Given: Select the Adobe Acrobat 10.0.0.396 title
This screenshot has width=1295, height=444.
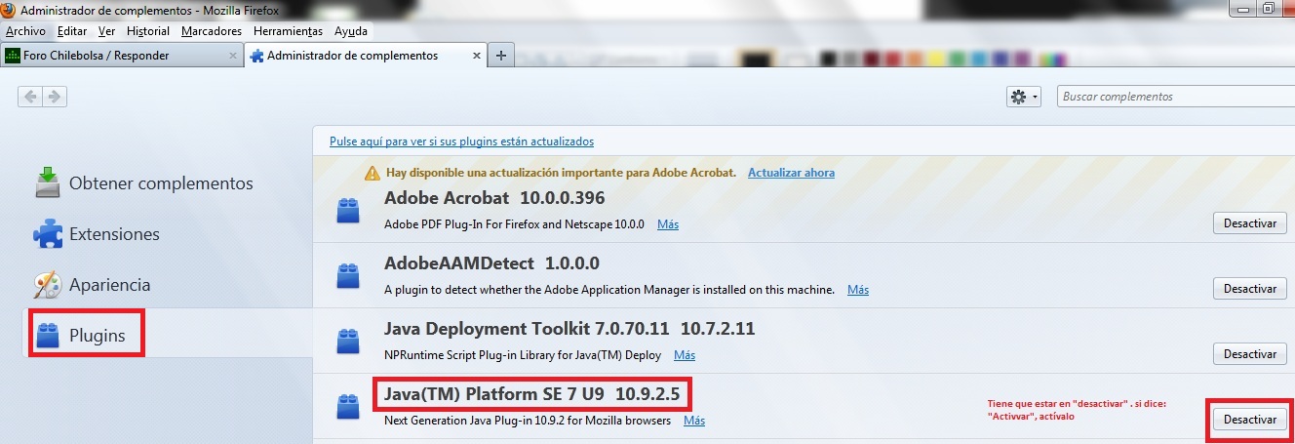Looking at the screenshot, I should 494,198.
